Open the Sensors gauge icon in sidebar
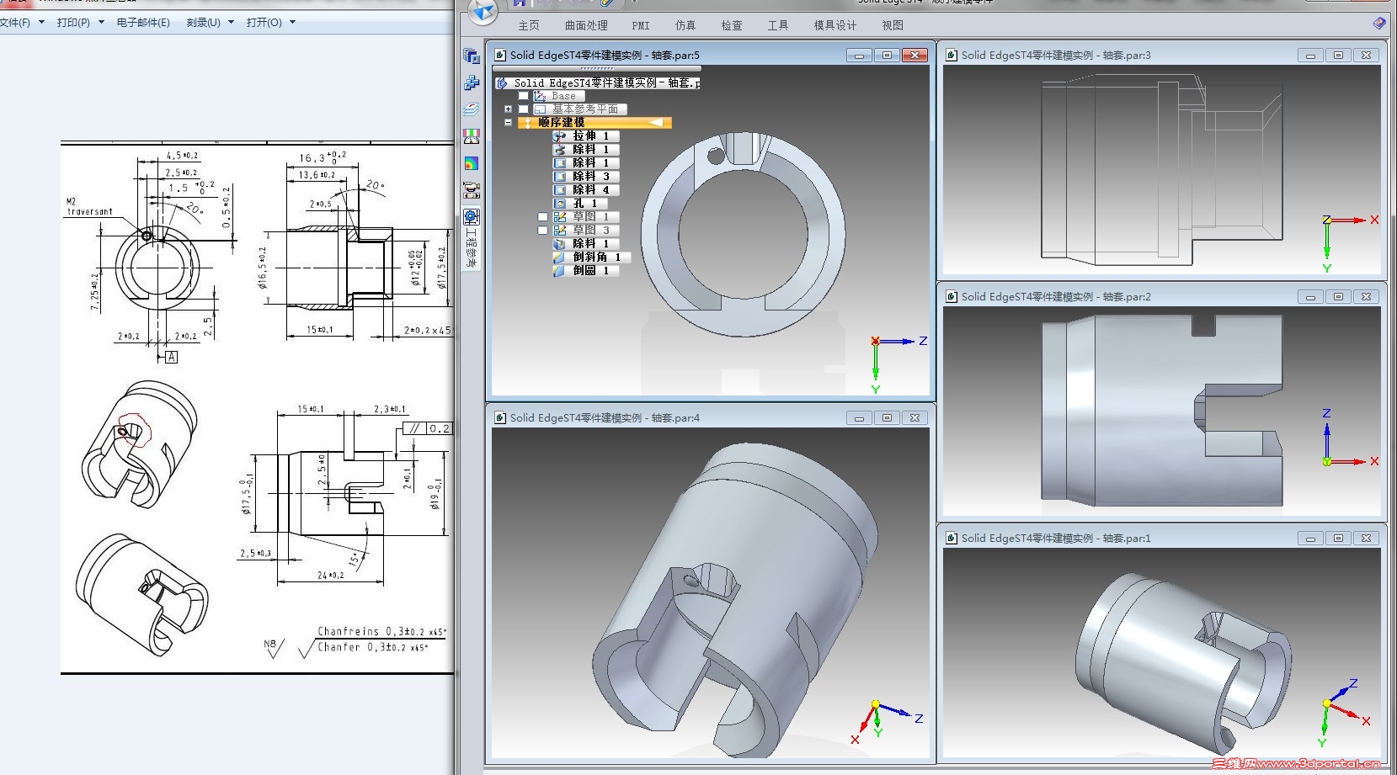The image size is (1397, 775). 472,136
